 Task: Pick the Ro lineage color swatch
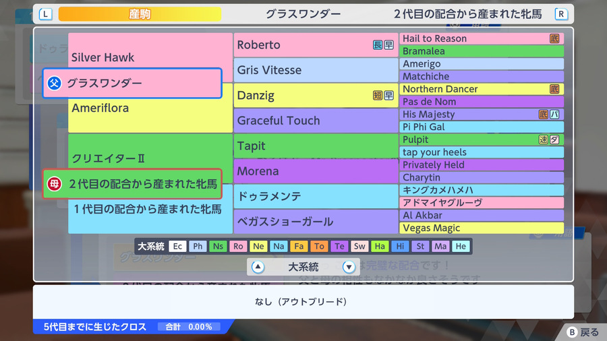pos(238,246)
